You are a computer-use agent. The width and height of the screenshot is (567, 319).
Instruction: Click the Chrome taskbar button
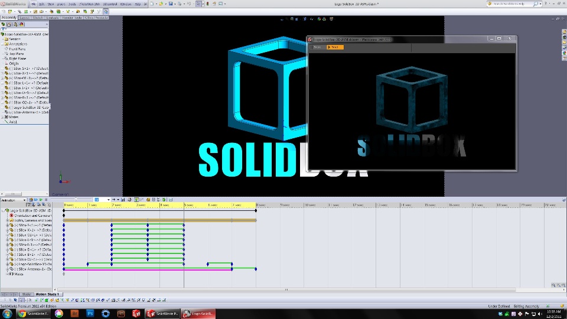click(34, 314)
